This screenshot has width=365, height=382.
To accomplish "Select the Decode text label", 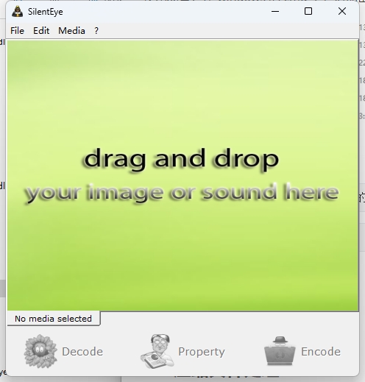I will (x=82, y=352).
